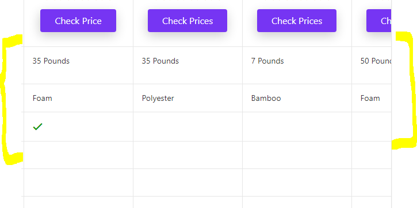Click "Check Prices" button in Bamboo column

(297, 21)
